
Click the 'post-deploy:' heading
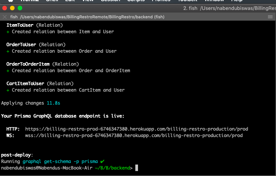coord(17,155)
